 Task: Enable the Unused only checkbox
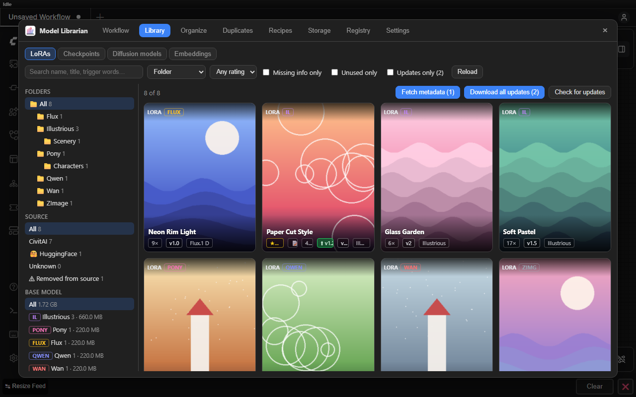click(335, 72)
